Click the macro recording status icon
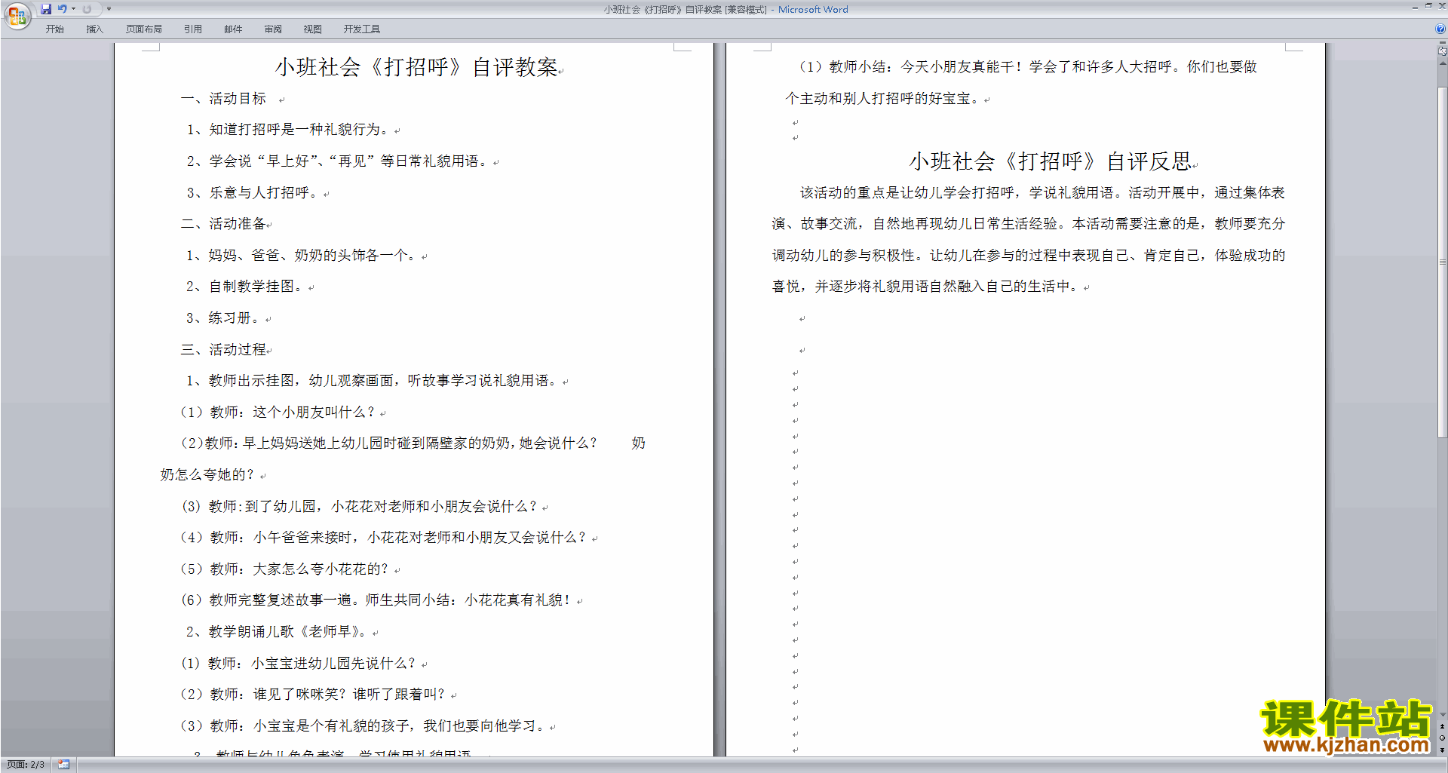This screenshot has width=1448, height=773. 63,765
